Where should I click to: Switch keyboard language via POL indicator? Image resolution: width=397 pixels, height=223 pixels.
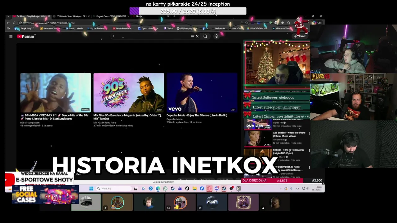coord(297,188)
